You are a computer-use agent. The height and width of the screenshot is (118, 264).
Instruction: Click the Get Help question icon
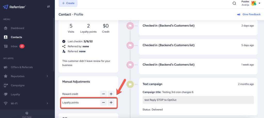[27, 113]
